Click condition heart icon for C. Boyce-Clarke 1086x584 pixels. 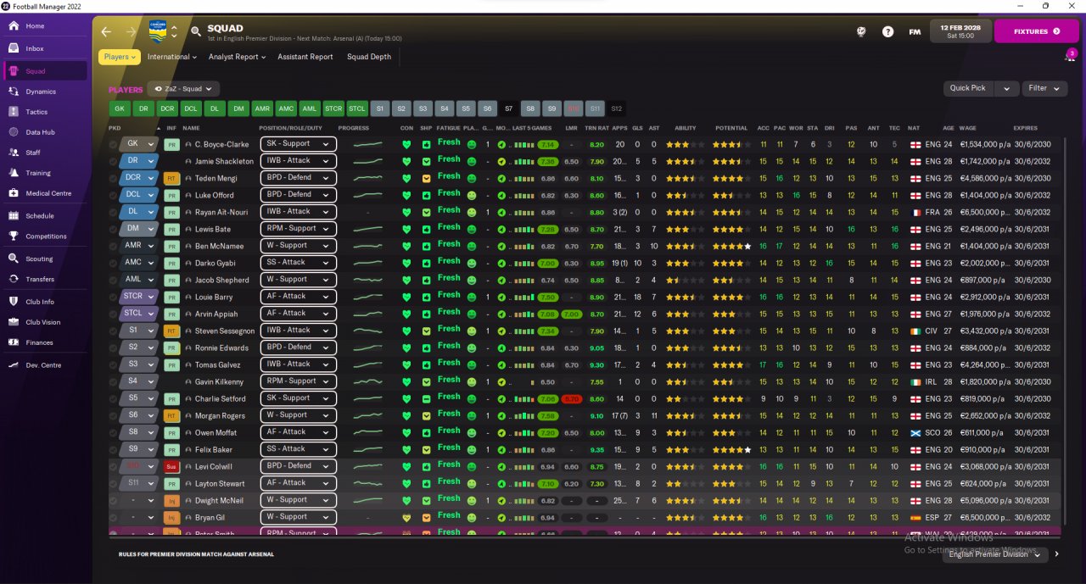coord(406,144)
